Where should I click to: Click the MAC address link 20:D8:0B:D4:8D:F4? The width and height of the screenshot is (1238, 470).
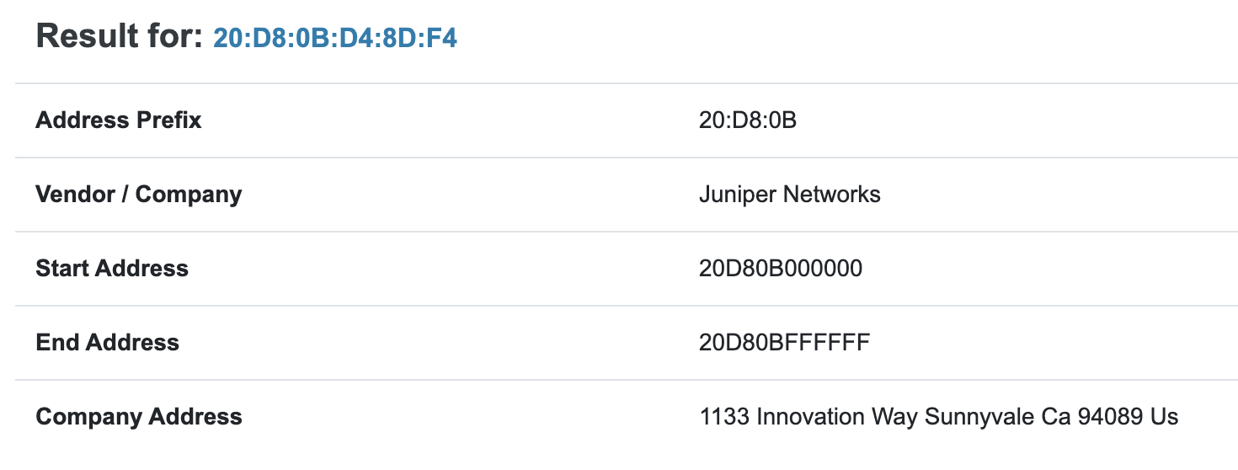point(334,38)
